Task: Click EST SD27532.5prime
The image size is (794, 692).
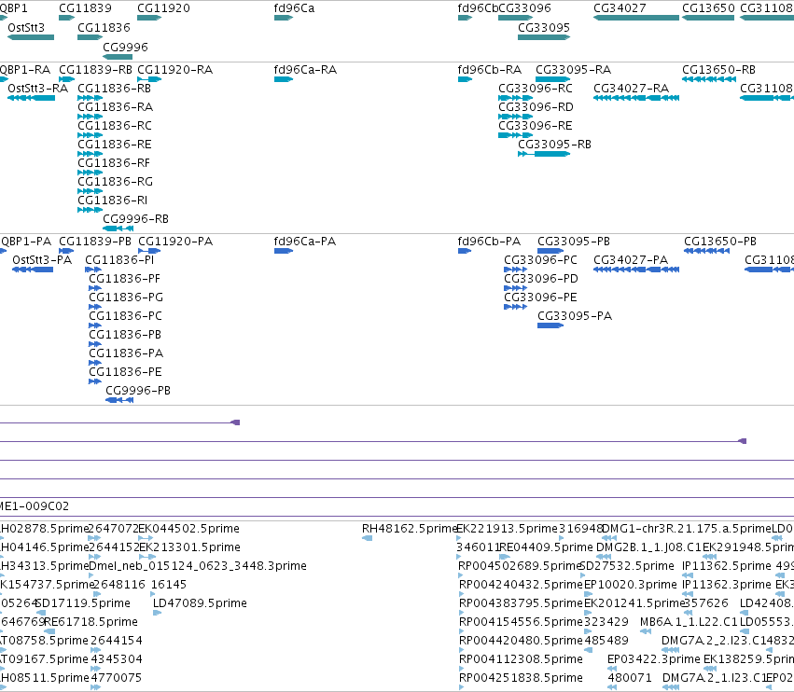Action: point(627,565)
